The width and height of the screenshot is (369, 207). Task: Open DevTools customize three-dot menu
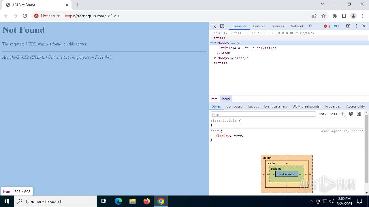pos(356,26)
